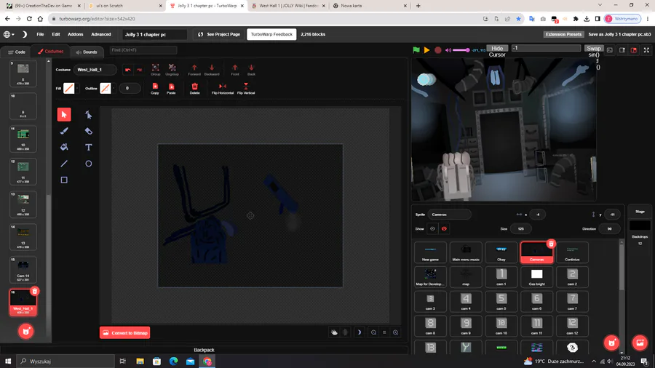Open the Edit menu
This screenshot has height=368, width=655.
56,34
